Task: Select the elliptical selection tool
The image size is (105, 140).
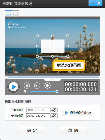Action: tap(15, 14)
